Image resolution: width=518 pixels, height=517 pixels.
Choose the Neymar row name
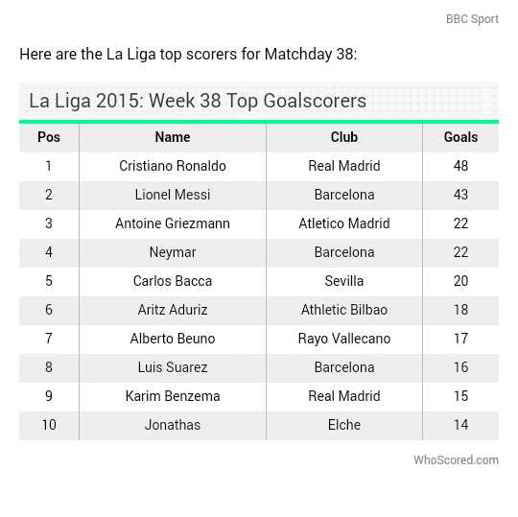(173, 252)
